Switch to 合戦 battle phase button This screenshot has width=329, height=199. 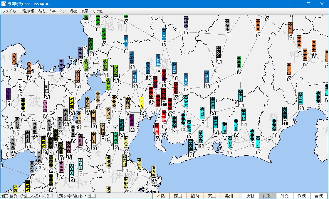tap(318, 196)
